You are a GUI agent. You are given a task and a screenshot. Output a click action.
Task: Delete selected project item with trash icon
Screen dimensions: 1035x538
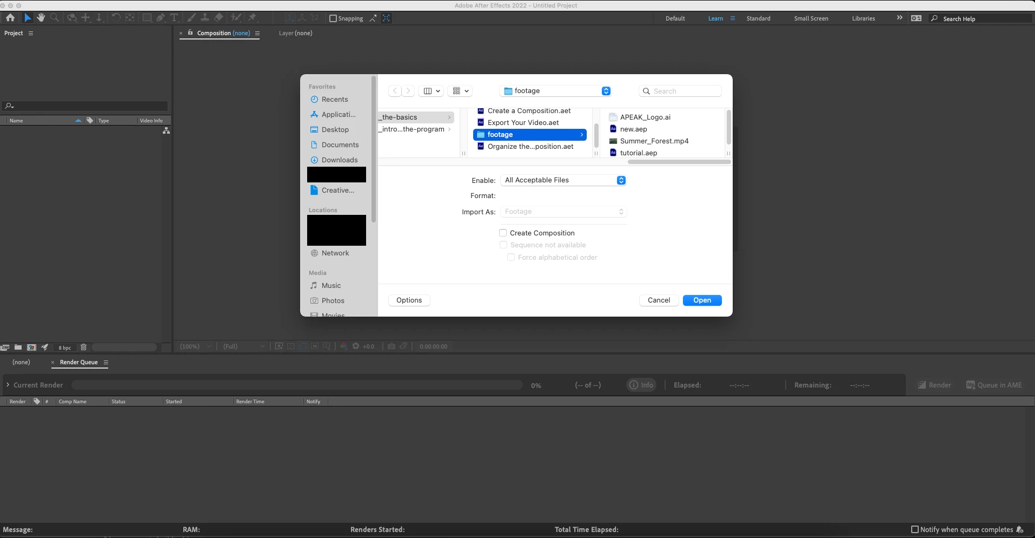point(83,347)
